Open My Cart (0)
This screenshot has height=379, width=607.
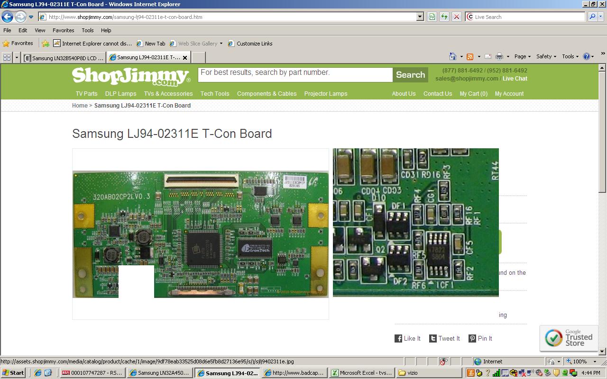click(474, 94)
